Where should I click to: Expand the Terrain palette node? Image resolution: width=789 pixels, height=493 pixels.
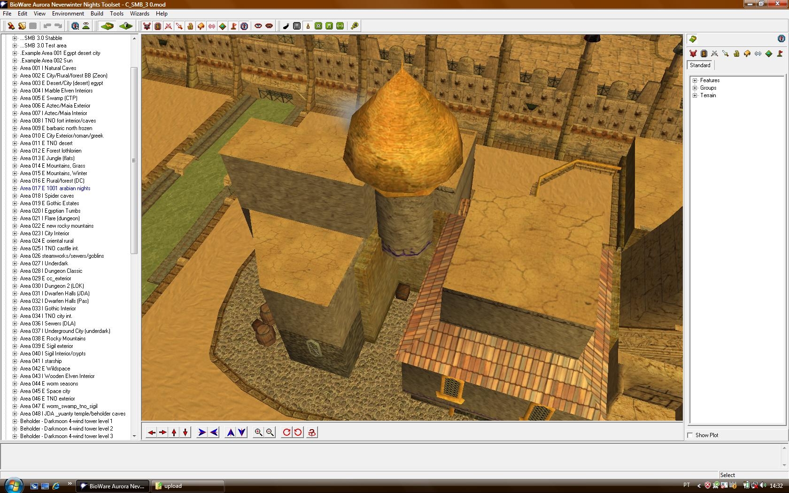(x=695, y=95)
